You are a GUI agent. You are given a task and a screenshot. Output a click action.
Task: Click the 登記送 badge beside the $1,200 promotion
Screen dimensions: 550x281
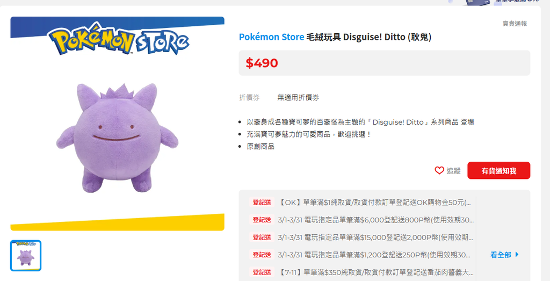pos(262,255)
